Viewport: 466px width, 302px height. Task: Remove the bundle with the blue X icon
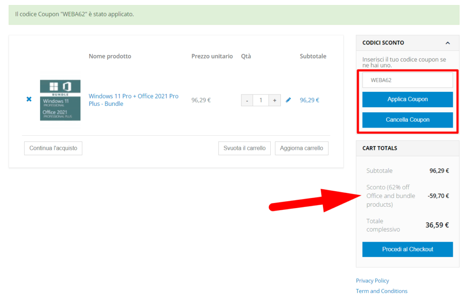pos(29,99)
